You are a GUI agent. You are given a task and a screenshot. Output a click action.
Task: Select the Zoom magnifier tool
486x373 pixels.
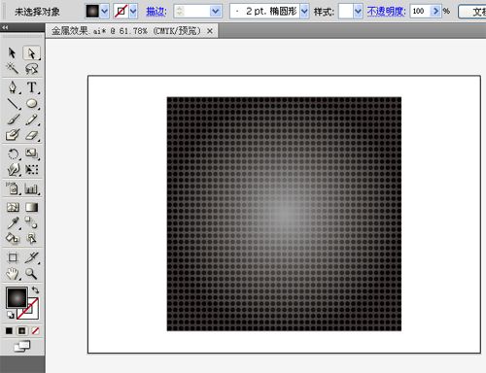pos(31,274)
